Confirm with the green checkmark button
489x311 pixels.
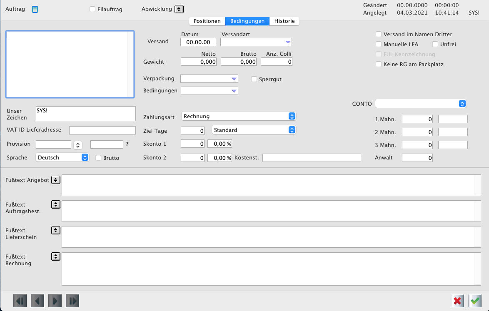click(475, 301)
